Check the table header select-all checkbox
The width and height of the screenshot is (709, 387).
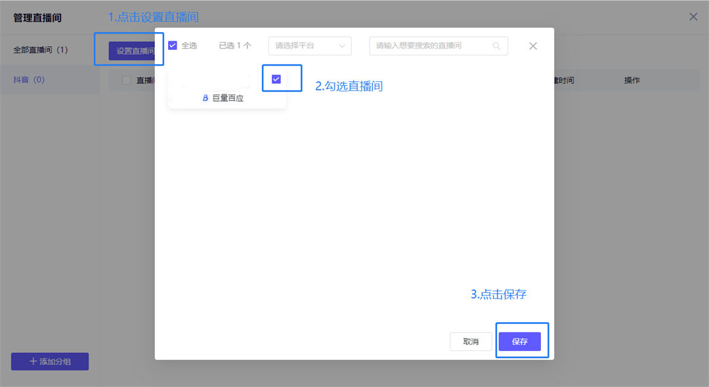(128, 80)
